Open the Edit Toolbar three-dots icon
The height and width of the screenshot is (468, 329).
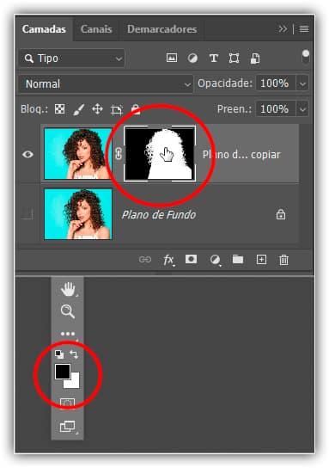(68, 334)
